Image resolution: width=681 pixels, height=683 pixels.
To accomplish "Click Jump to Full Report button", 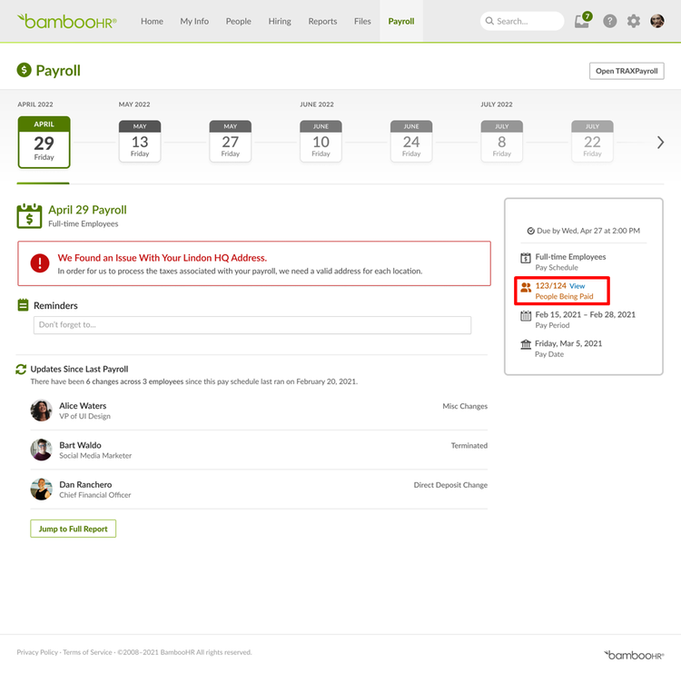I will (x=74, y=529).
